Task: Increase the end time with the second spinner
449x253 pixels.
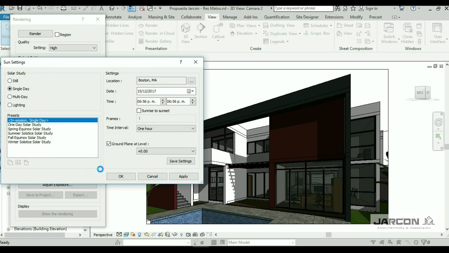Action: point(192,100)
